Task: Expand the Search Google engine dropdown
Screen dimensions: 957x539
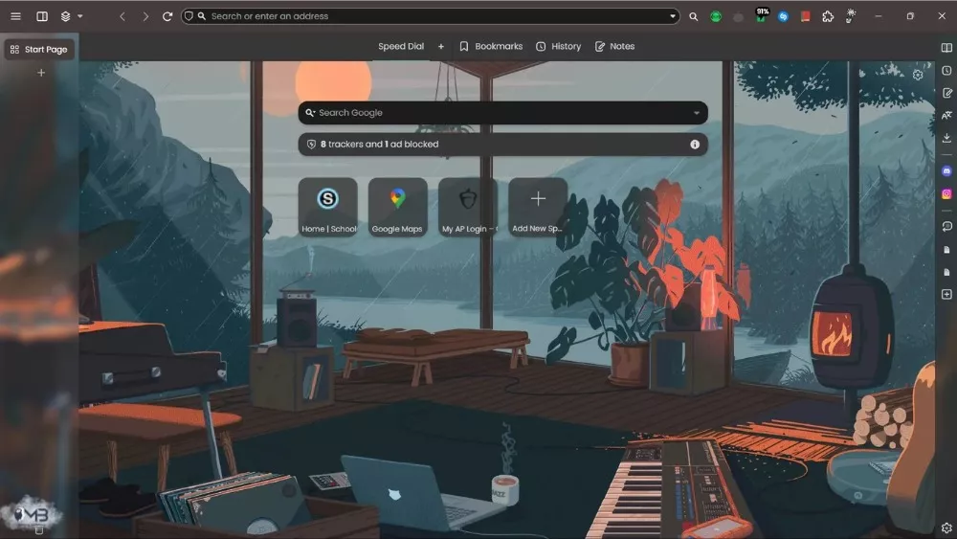Action: [x=696, y=113]
